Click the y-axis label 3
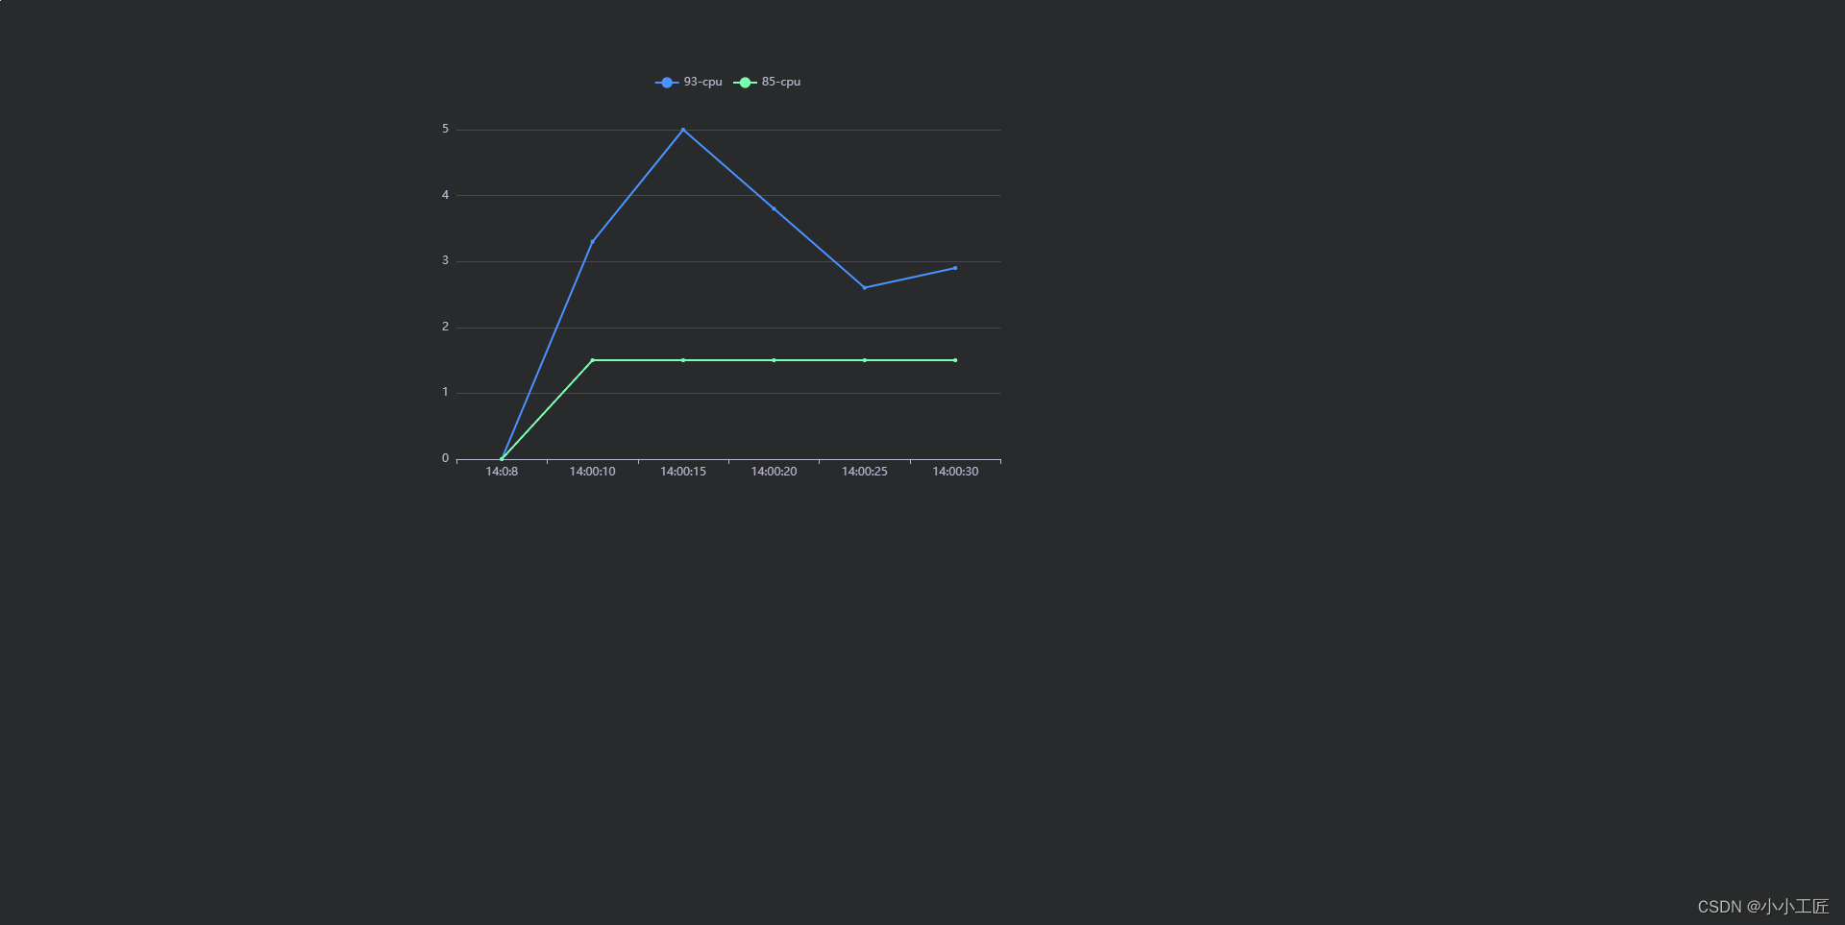The height and width of the screenshot is (925, 1845). coord(445,260)
